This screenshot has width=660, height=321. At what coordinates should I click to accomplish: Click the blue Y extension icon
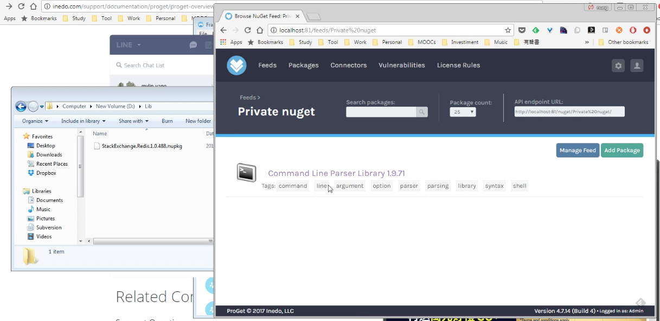click(550, 30)
